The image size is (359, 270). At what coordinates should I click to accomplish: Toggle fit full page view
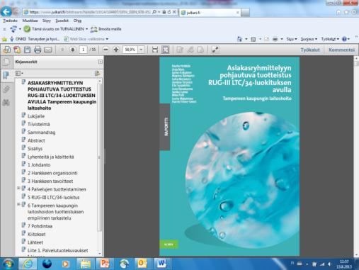166,50
